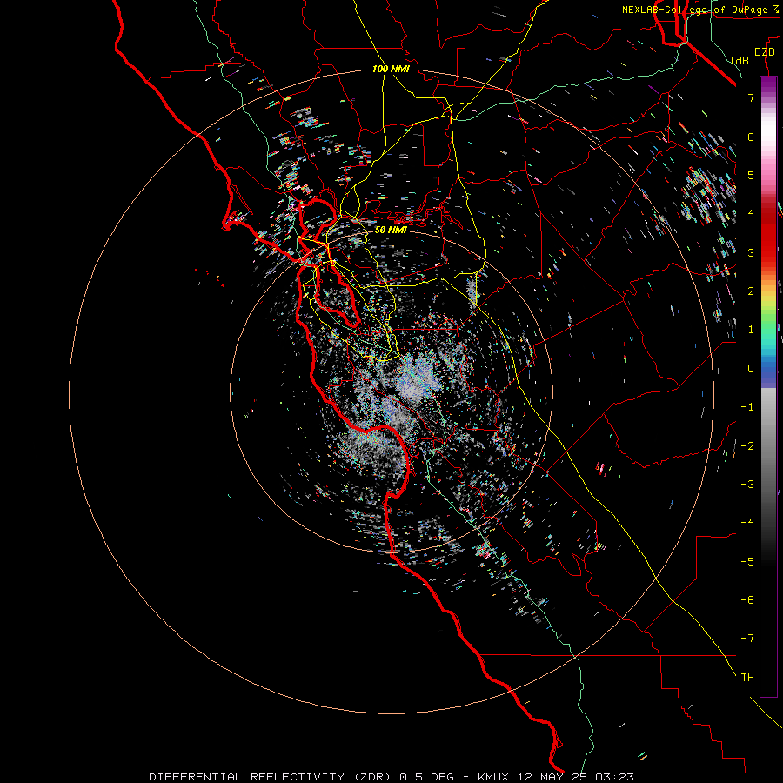Image resolution: width=783 pixels, height=783 pixels.
Task: Click the 5 value on the dB scale
Action: pyautogui.click(x=751, y=175)
